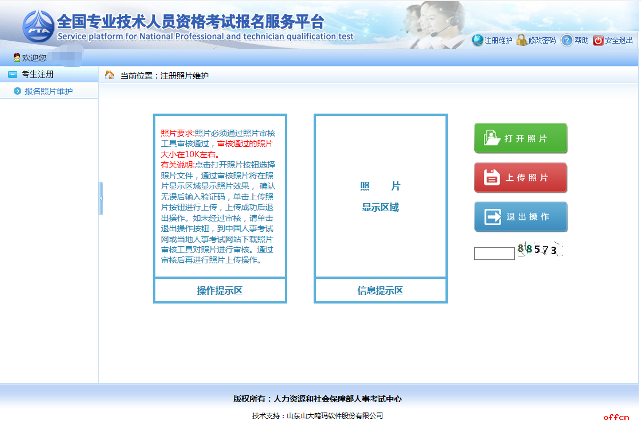Click the 操作提示区 label
The width and height of the screenshot is (641, 424).
(220, 290)
